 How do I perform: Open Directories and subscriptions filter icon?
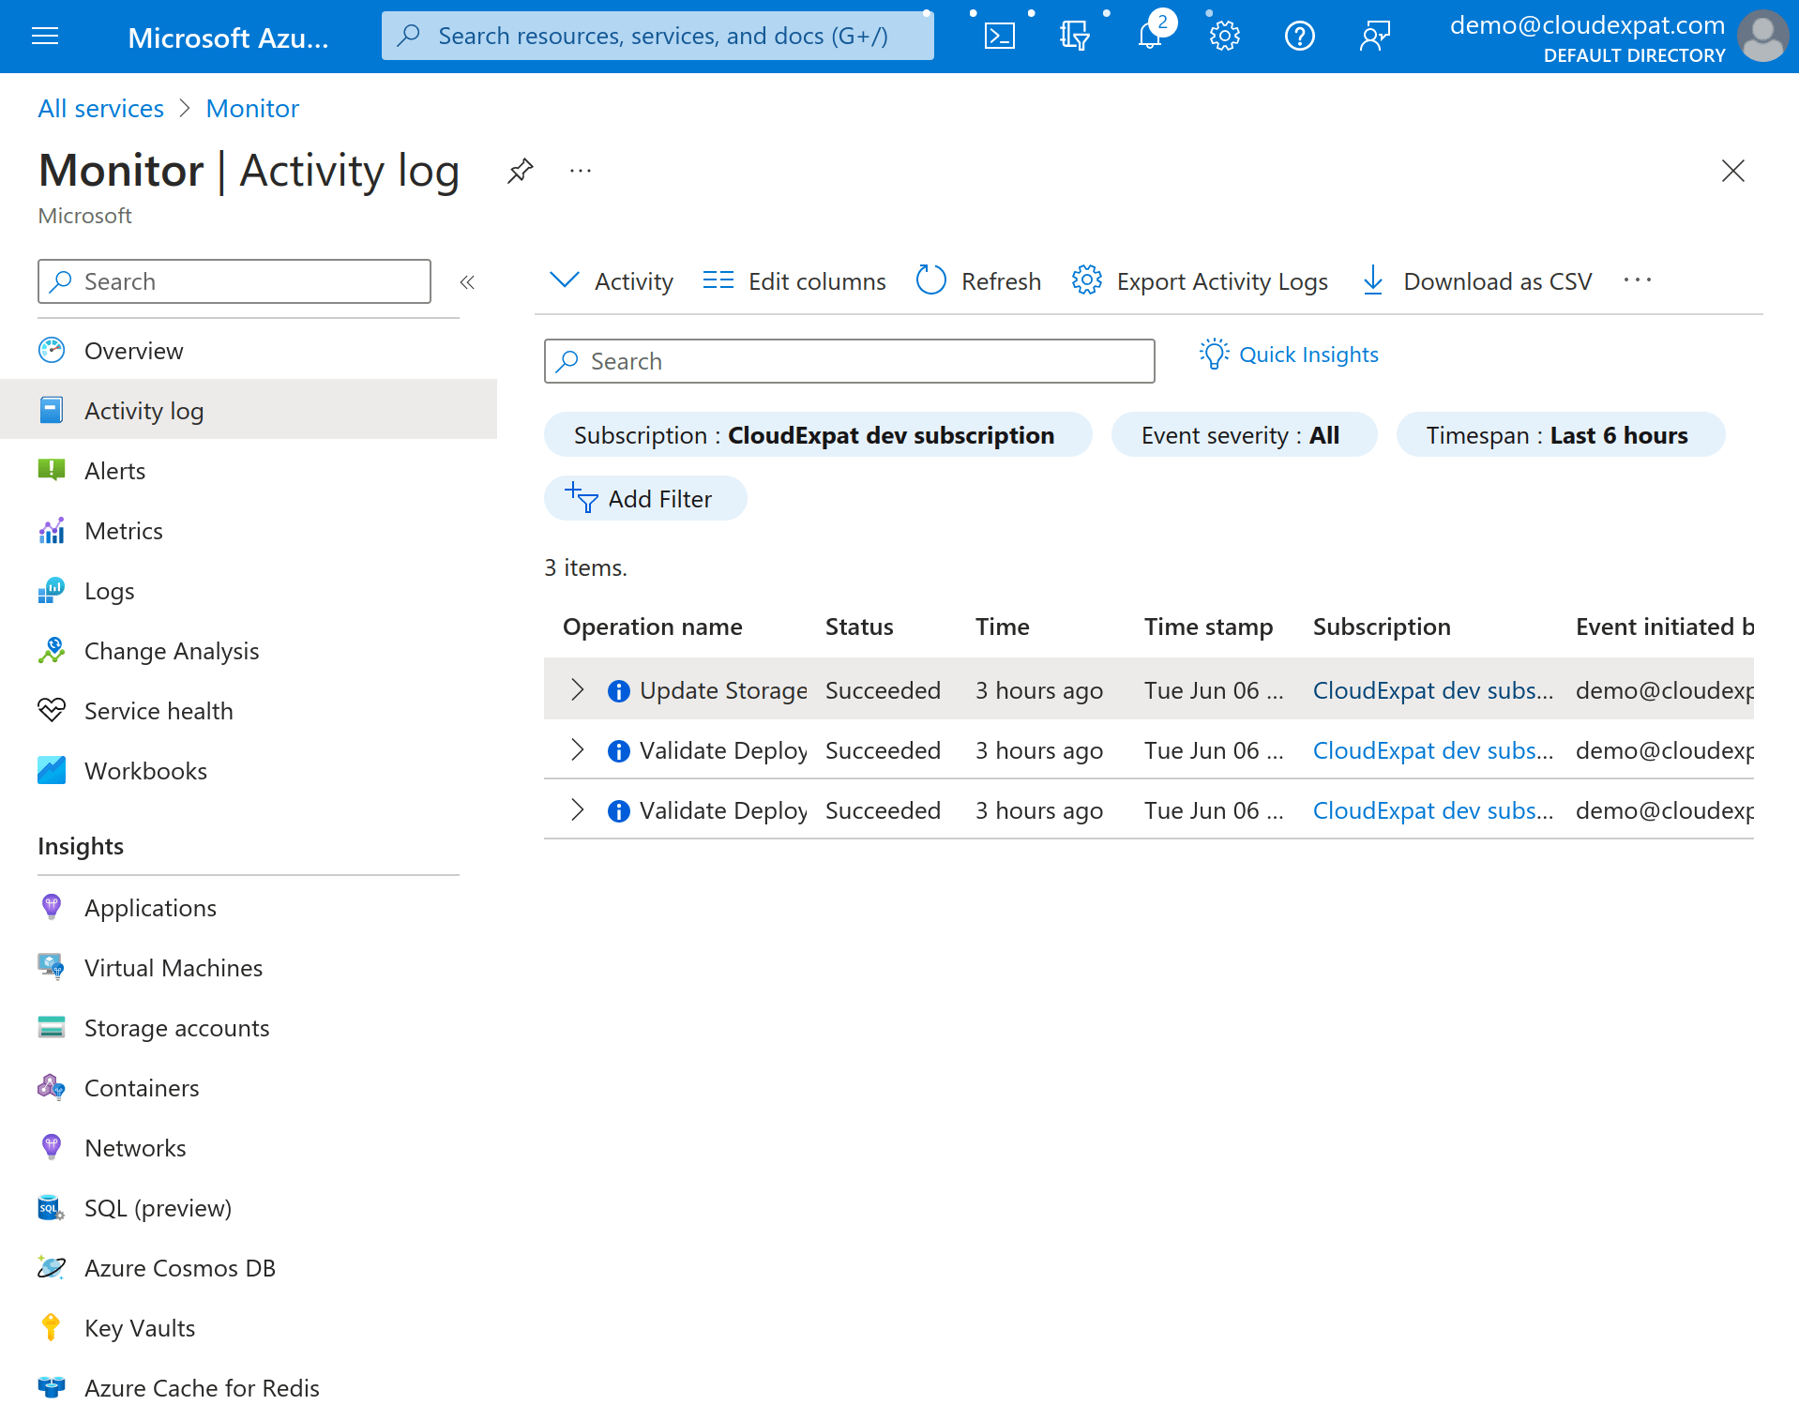(x=1075, y=37)
